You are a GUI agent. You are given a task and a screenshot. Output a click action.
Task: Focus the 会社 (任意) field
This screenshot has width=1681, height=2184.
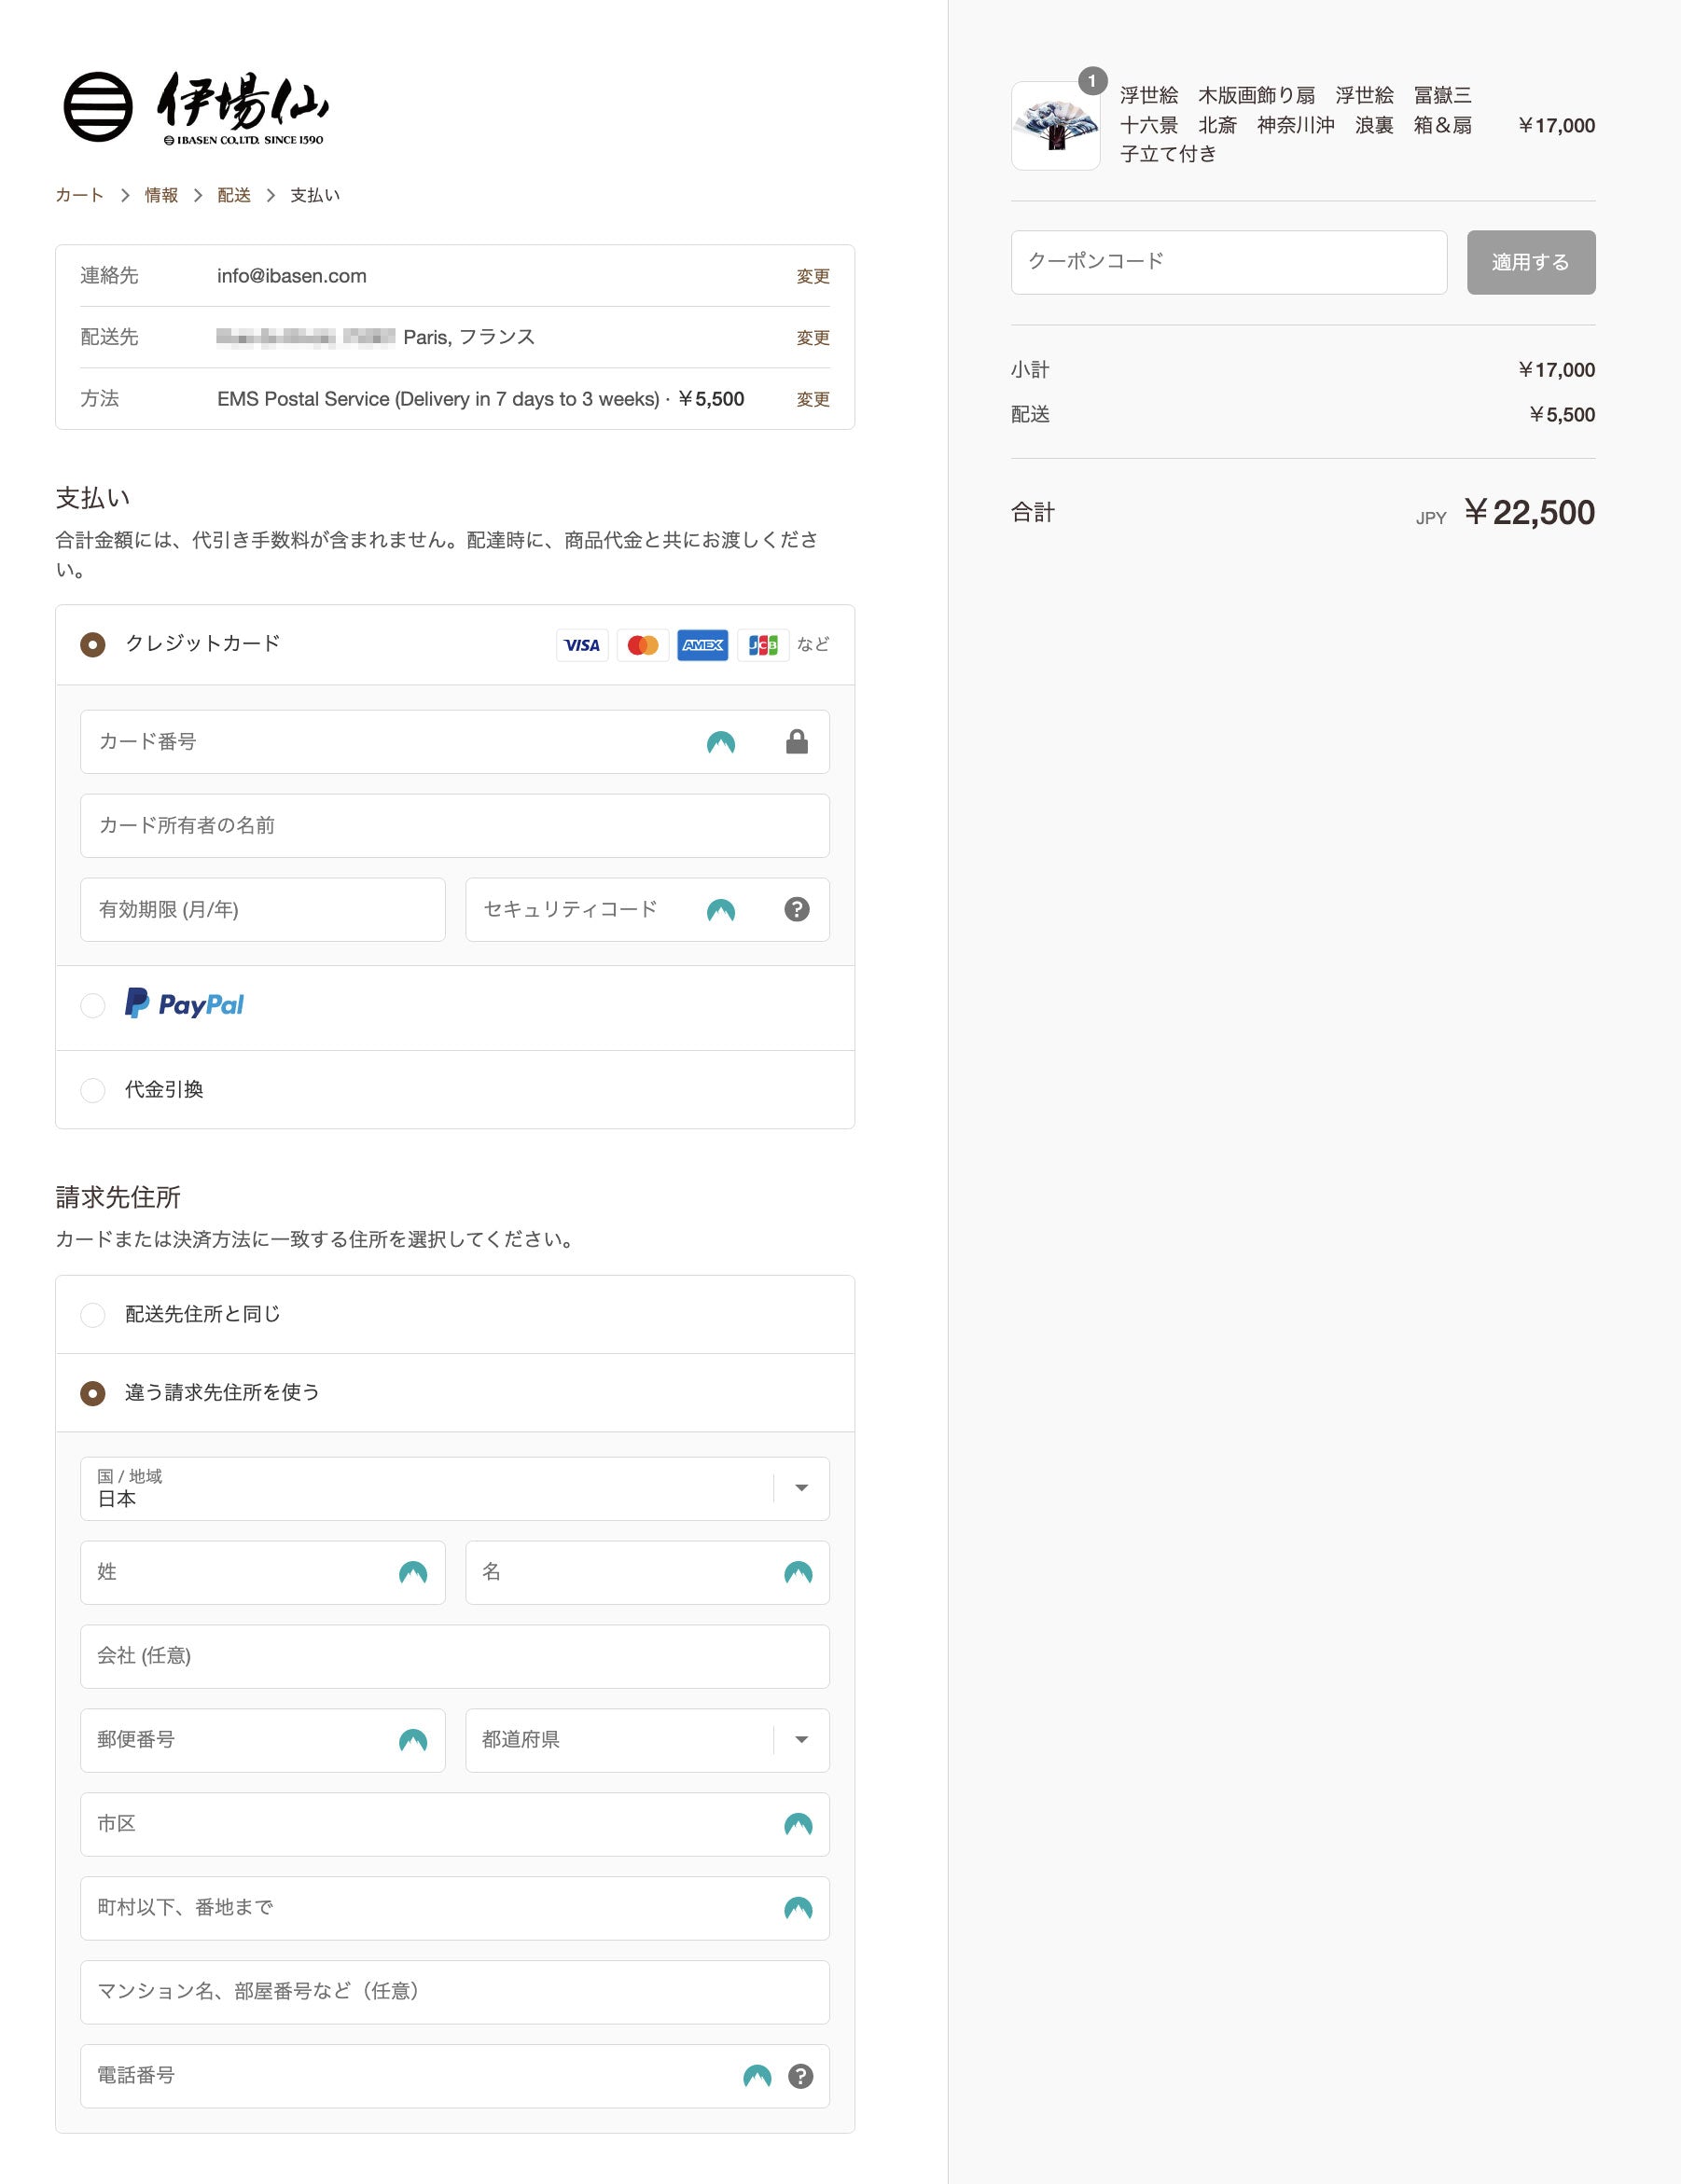(x=454, y=1657)
